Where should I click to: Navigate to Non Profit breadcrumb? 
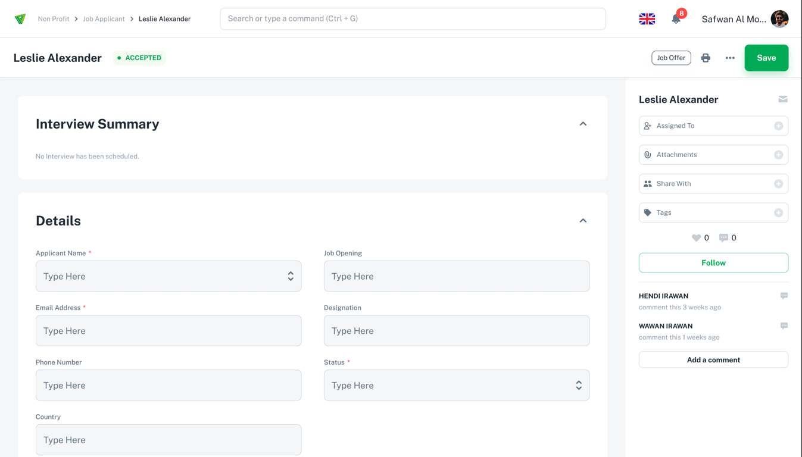pyautogui.click(x=54, y=19)
